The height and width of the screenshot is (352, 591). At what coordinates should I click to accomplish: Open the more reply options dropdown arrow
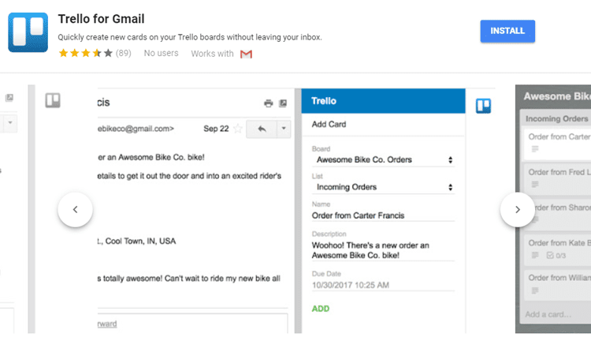click(284, 129)
